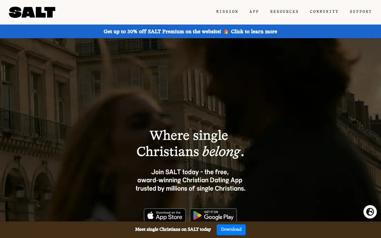Open the Mission menu item
This screenshot has height=238, width=381.
[x=227, y=12]
